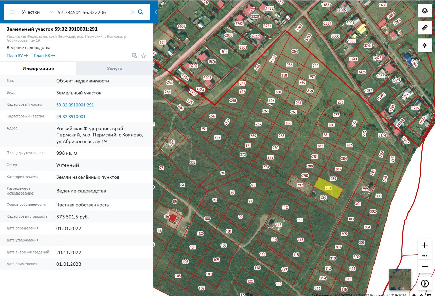Click the value Объект недвижимости
Viewport: 435px width, 296px height.
click(x=83, y=81)
